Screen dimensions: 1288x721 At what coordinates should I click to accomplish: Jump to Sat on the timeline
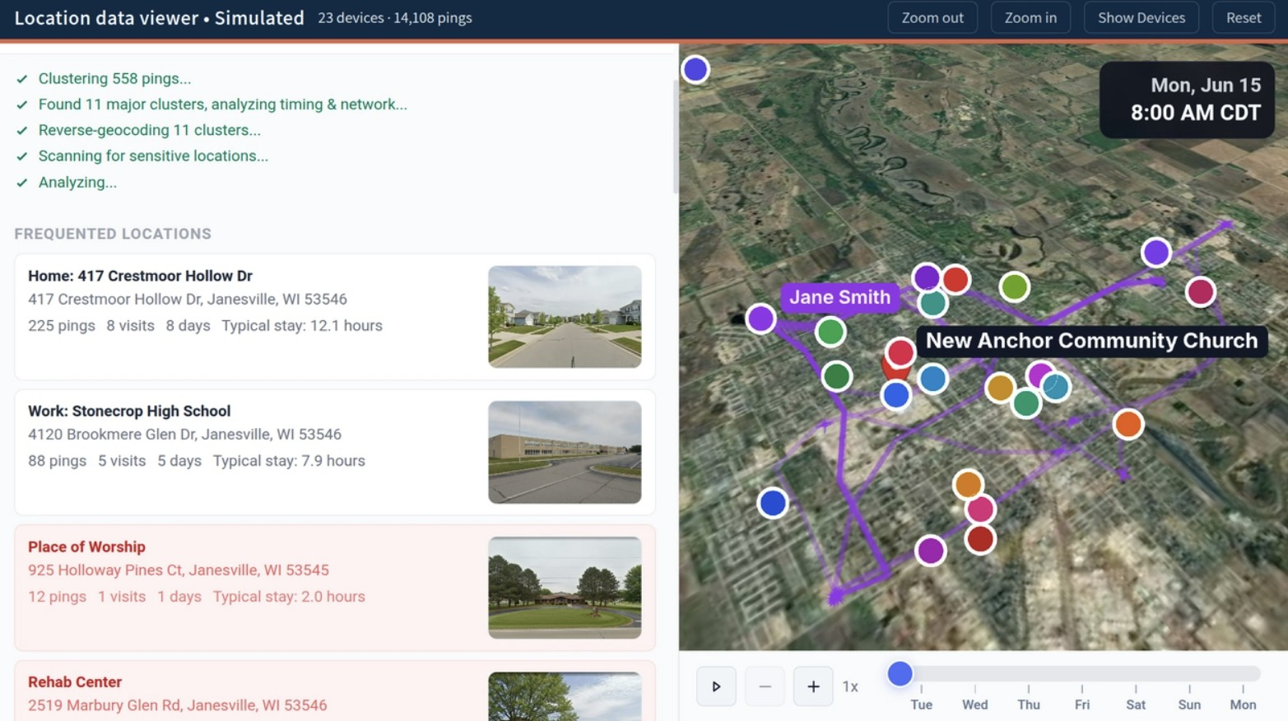pos(1136,705)
